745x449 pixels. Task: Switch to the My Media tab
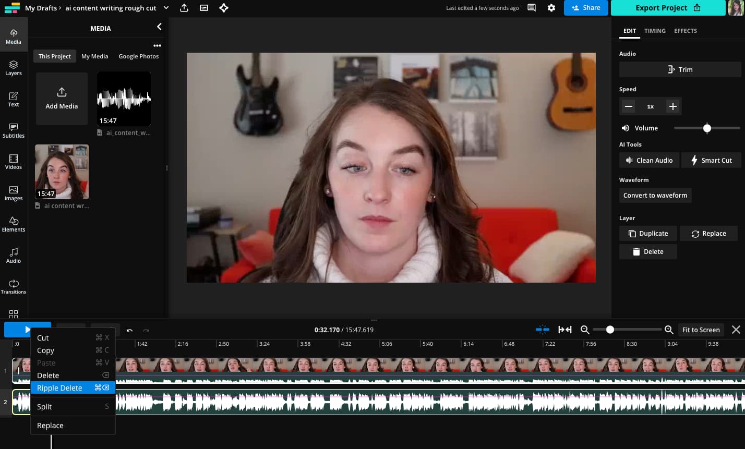pyautogui.click(x=94, y=56)
